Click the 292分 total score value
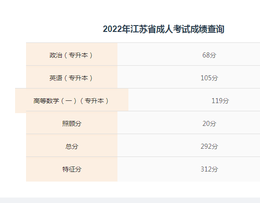 pos(209,146)
